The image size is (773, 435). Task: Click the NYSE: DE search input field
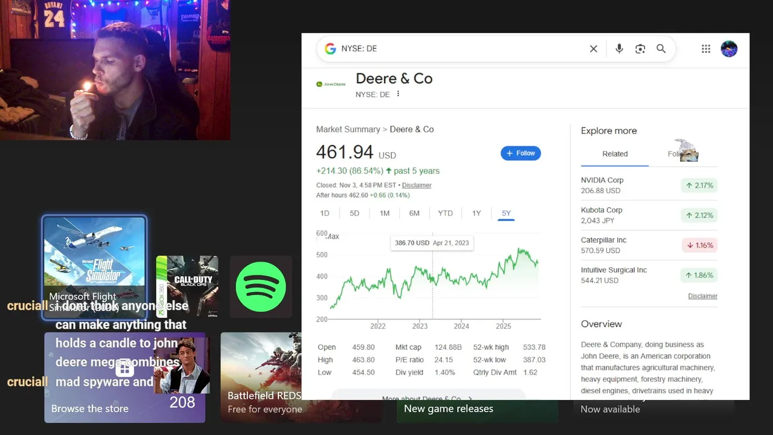tap(462, 49)
